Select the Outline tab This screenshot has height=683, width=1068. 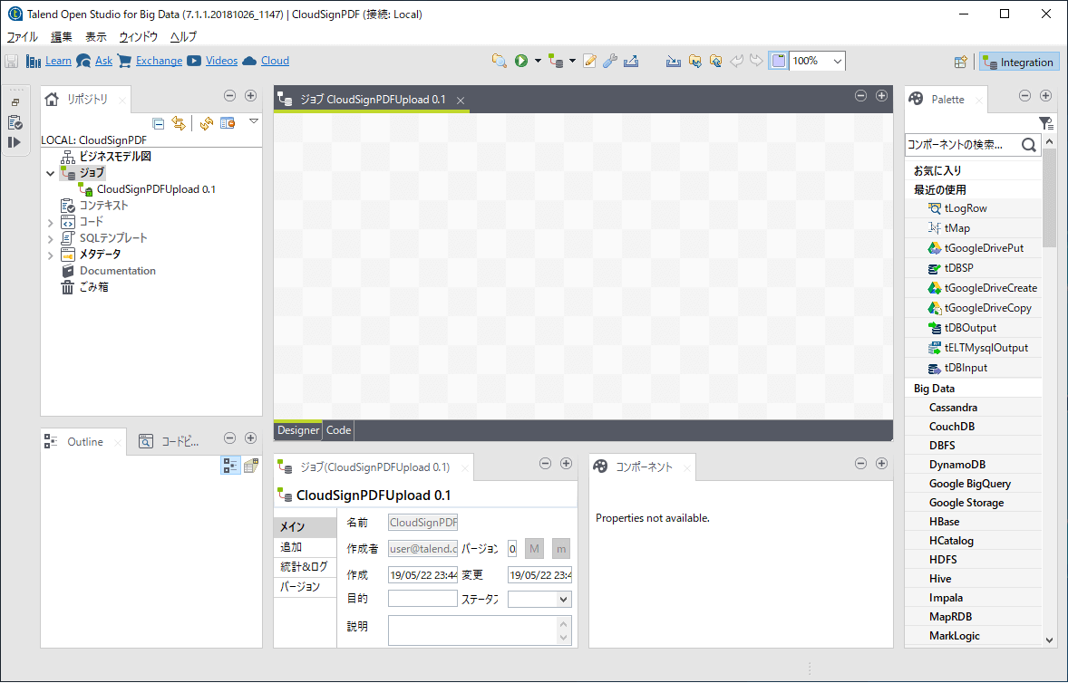tap(84, 442)
